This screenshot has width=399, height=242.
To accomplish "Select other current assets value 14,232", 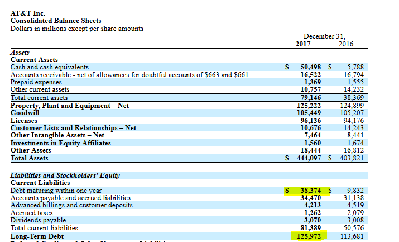I will point(354,89).
